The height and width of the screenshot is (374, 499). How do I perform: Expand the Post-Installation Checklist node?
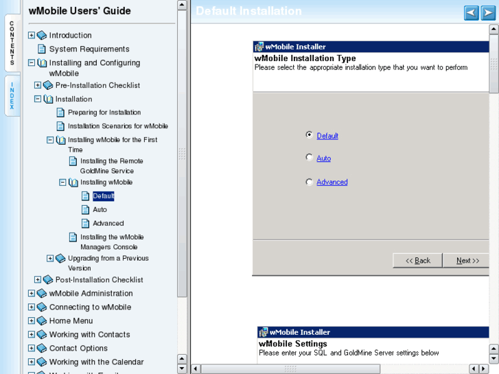pos(38,279)
